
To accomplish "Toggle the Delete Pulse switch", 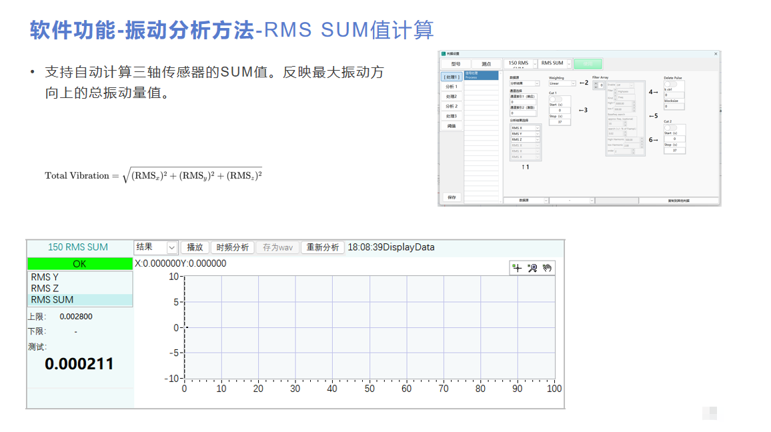I will point(670,84).
